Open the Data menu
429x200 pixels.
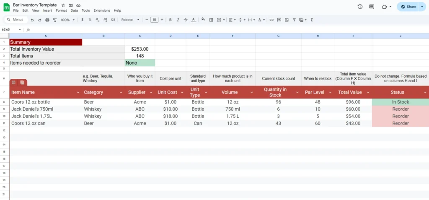pos(74,10)
